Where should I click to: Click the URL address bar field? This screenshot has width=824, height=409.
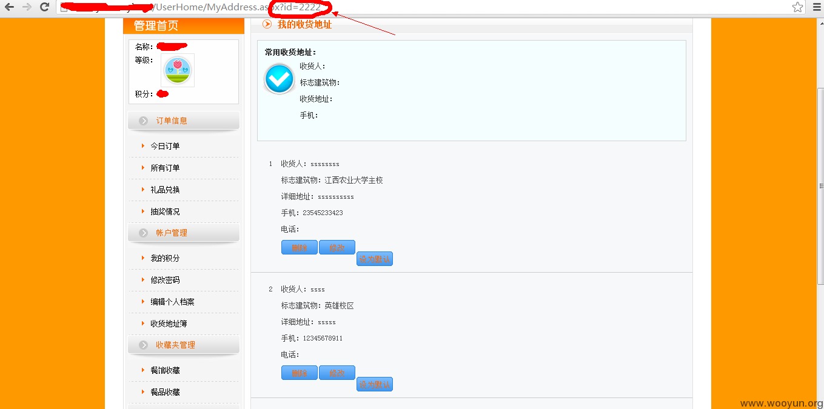(424, 7)
